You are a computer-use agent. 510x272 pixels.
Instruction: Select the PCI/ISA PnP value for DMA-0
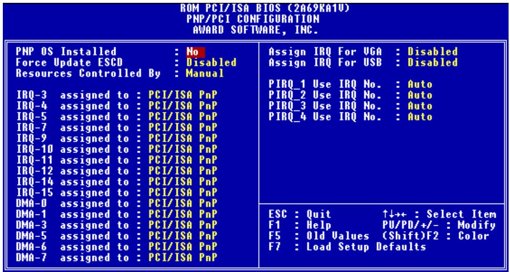(x=183, y=204)
